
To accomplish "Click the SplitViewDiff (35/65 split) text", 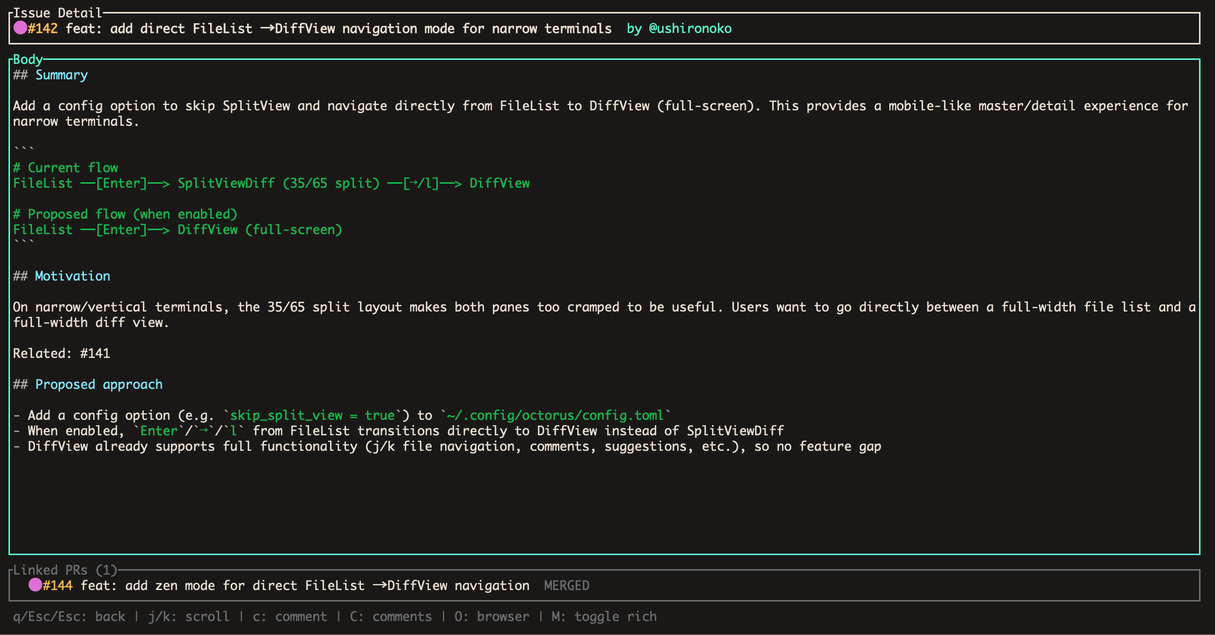I will click(x=279, y=183).
